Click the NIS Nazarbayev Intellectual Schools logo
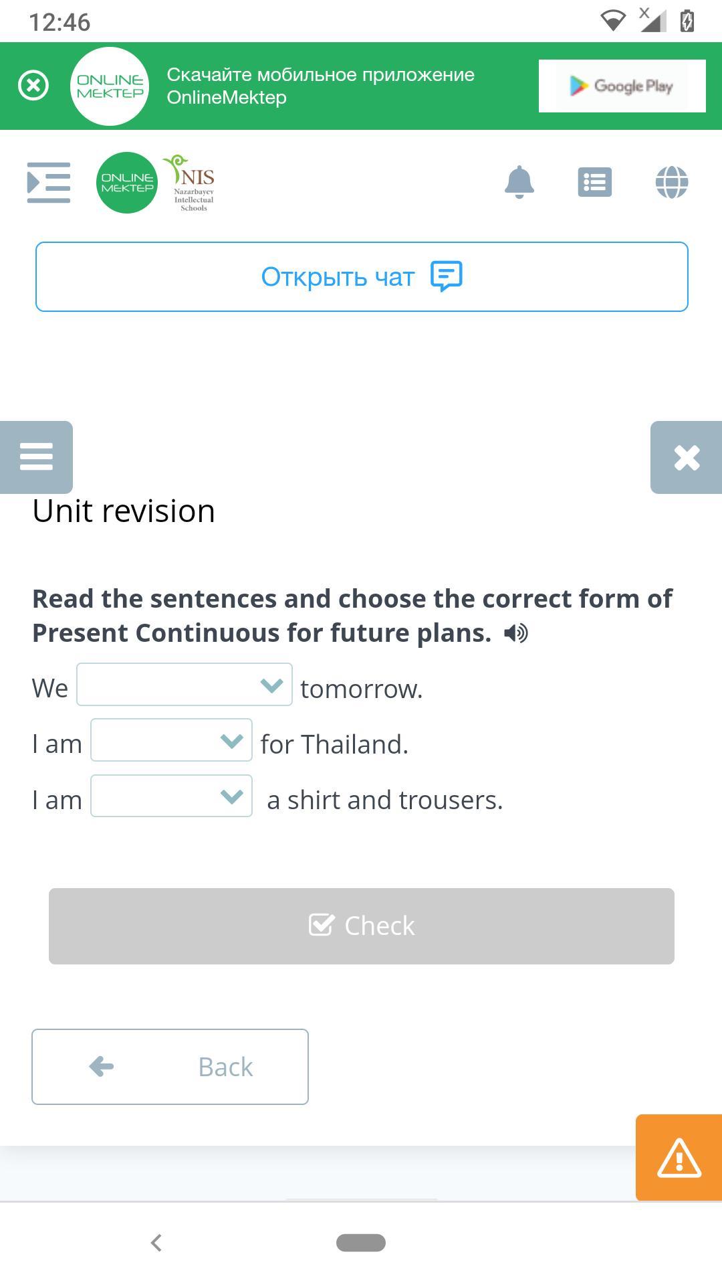The image size is (722, 1285). 191,183
